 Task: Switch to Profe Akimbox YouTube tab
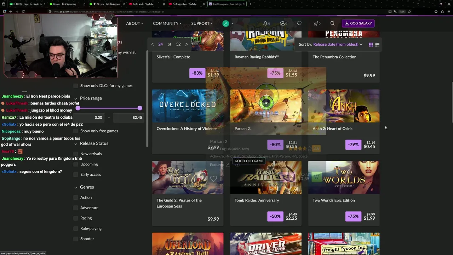pyautogui.click(x=186, y=4)
